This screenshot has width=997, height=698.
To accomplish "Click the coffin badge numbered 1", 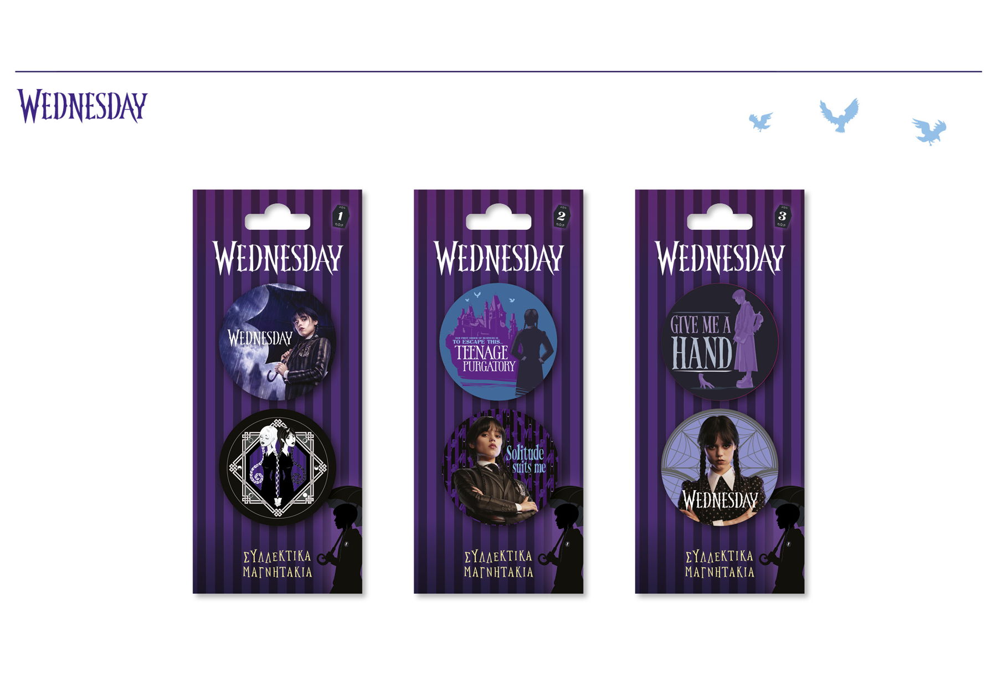I will [340, 216].
